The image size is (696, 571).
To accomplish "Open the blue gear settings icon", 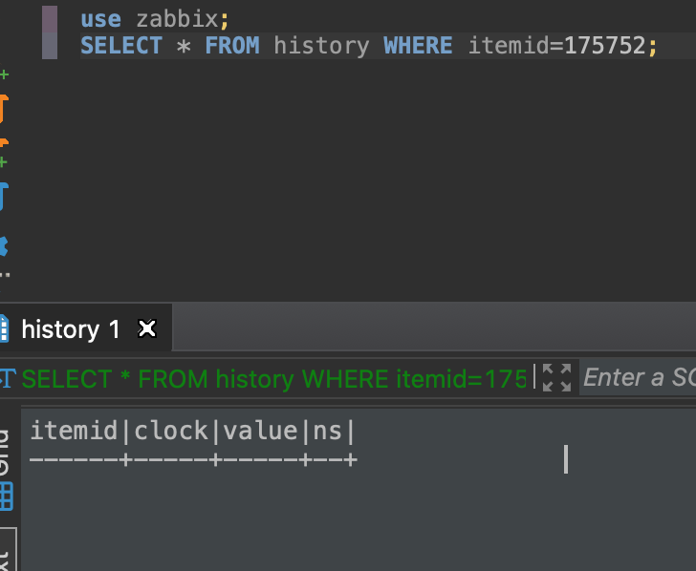I will [x=4, y=246].
